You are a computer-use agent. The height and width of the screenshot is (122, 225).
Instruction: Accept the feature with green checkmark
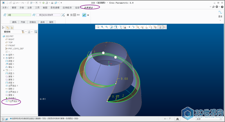[84, 15]
